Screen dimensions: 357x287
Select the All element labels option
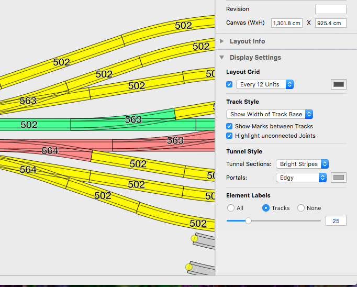coord(231,208)
